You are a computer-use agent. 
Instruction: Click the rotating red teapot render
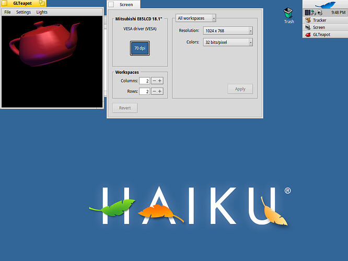[x=44, y=43]
